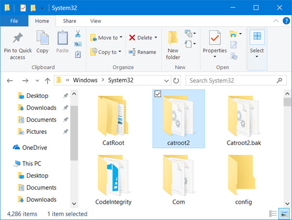292x220 pixels.
Task: Click the navigation pane scroll down arrow
Action: (x=74, y=203)
